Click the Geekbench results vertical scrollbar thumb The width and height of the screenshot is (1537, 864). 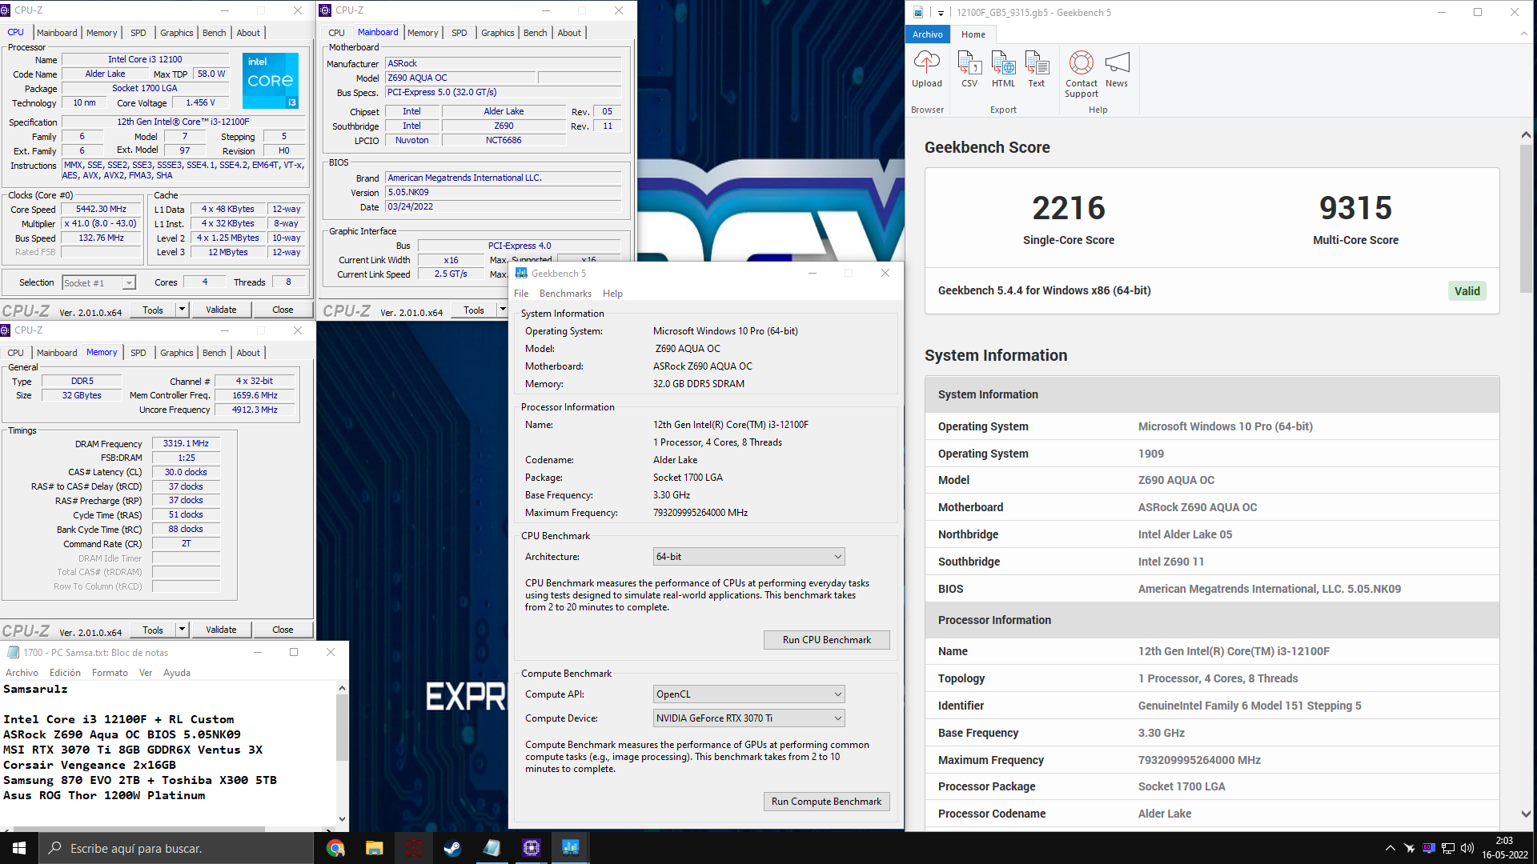tap(1526, 217)
